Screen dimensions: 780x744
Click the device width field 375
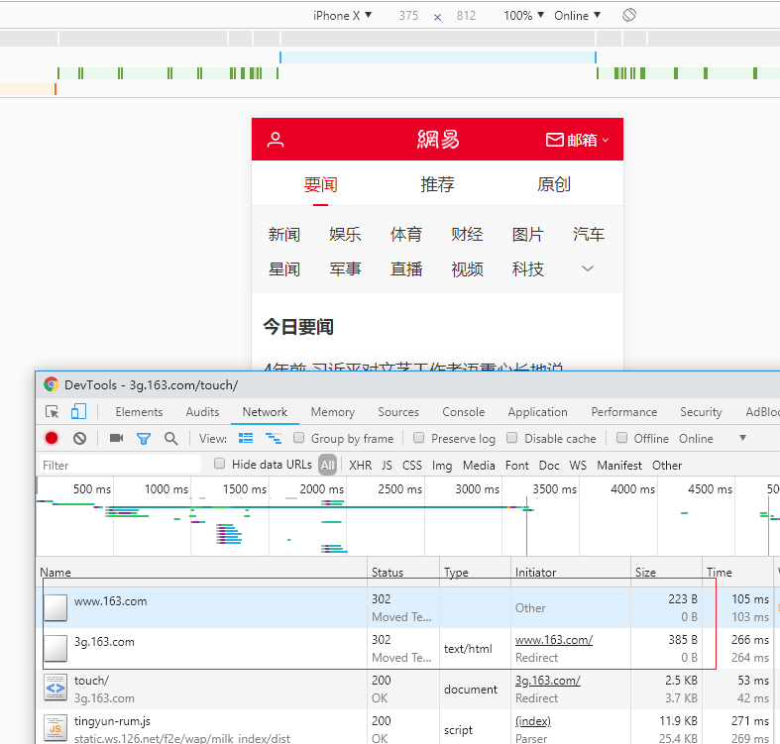click(x=408, y=16)
